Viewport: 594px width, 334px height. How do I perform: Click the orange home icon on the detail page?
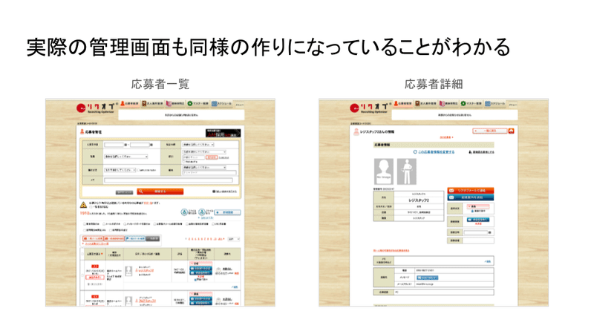512,131
